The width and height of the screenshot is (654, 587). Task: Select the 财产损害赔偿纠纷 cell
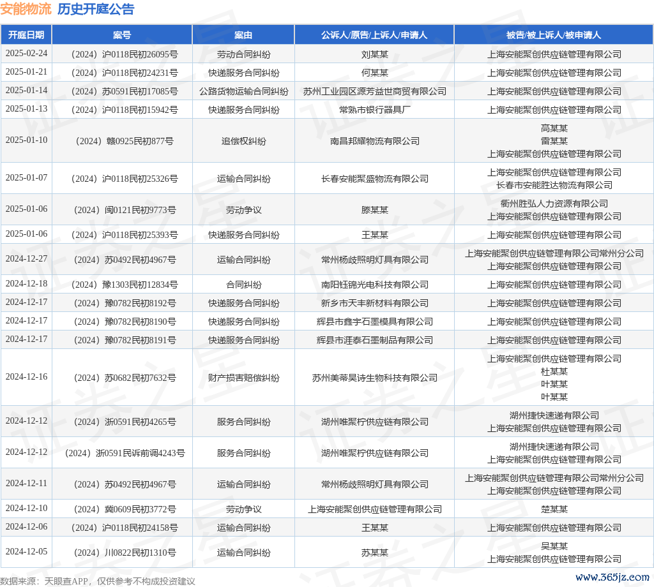(x=243, y=378)
